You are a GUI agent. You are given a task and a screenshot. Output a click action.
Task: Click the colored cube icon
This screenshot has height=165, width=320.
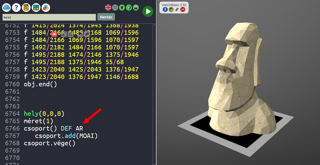click(171, 9)
